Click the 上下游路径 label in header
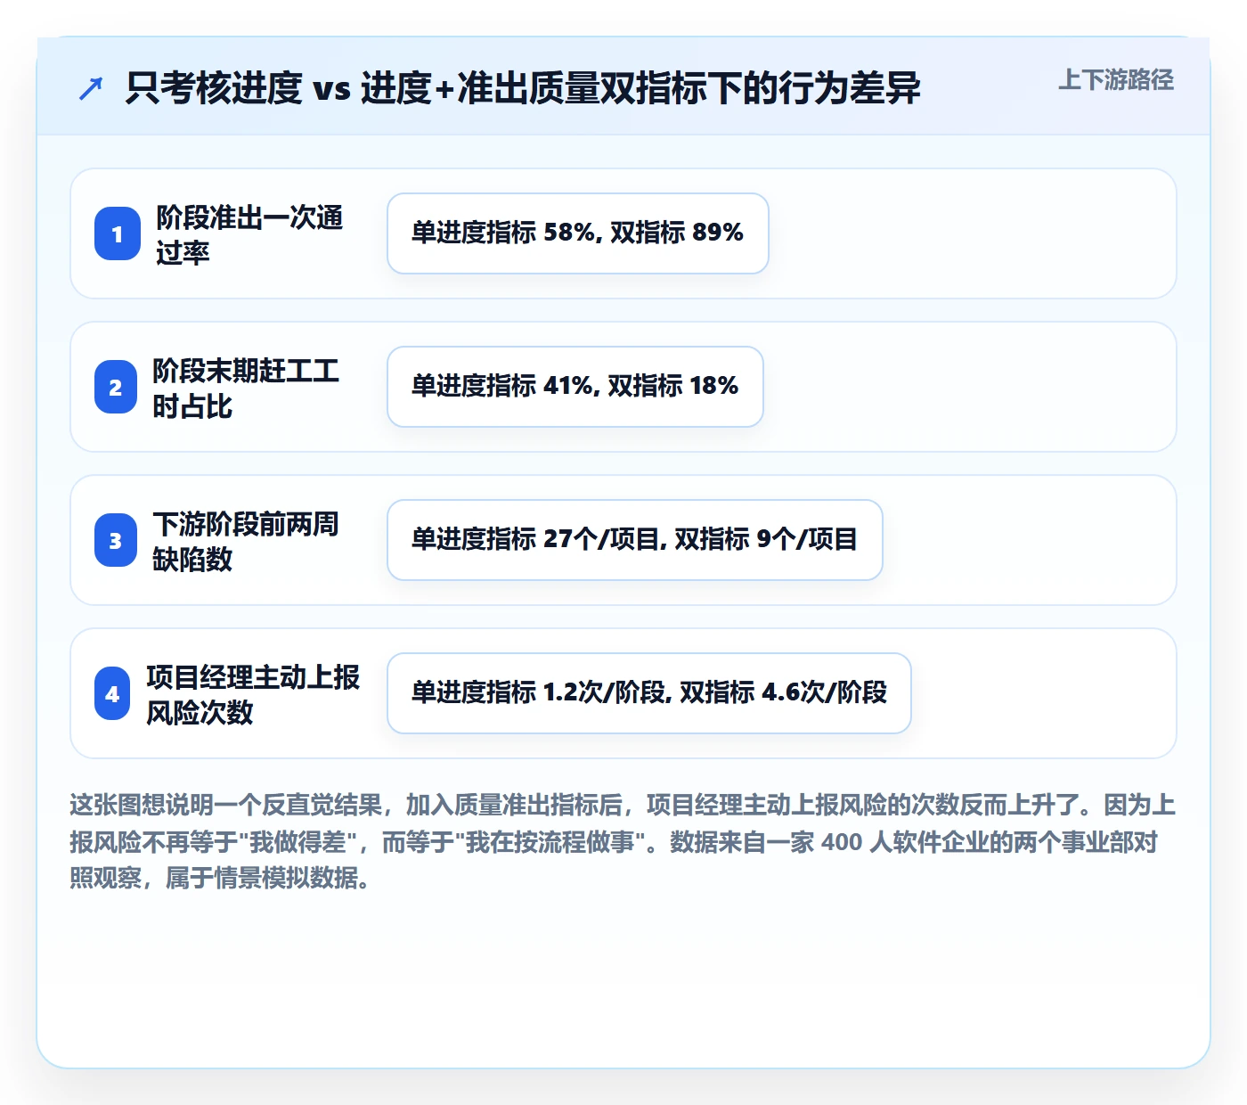1247x1105 pixels. pyautogui.click(x=1116, y=80)
